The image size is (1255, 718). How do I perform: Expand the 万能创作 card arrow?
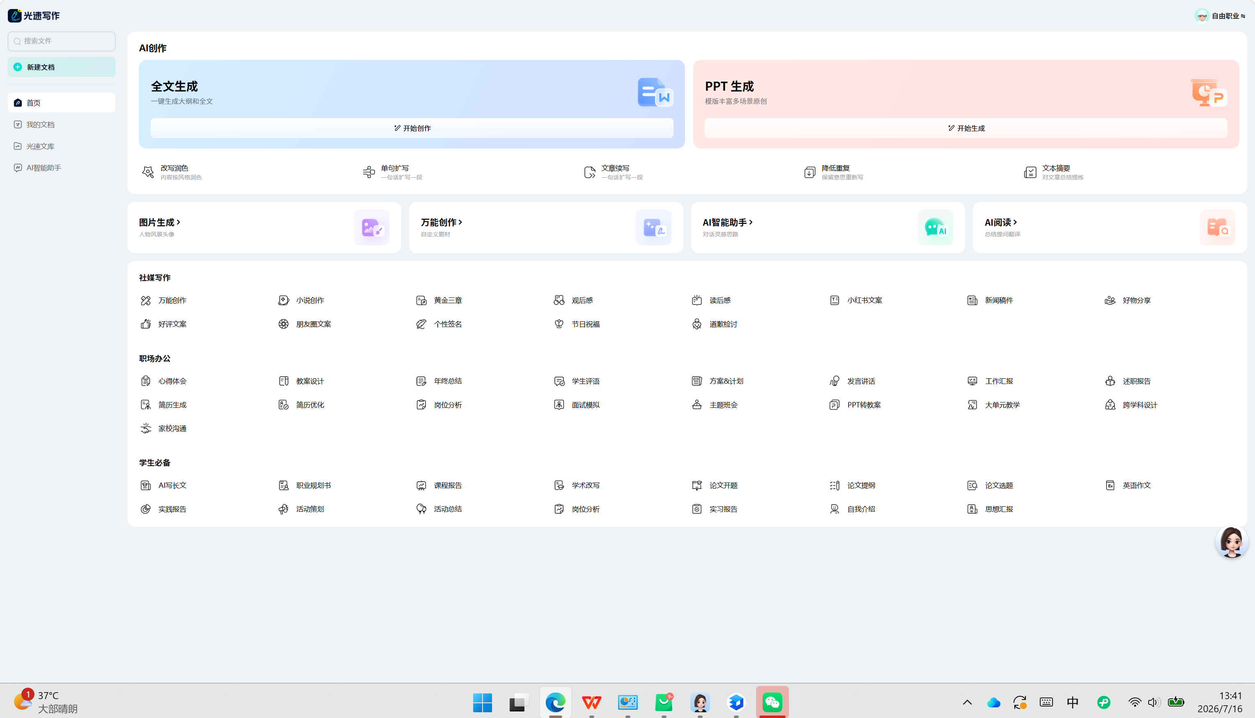pyautogui.click(x=460, y=222)
